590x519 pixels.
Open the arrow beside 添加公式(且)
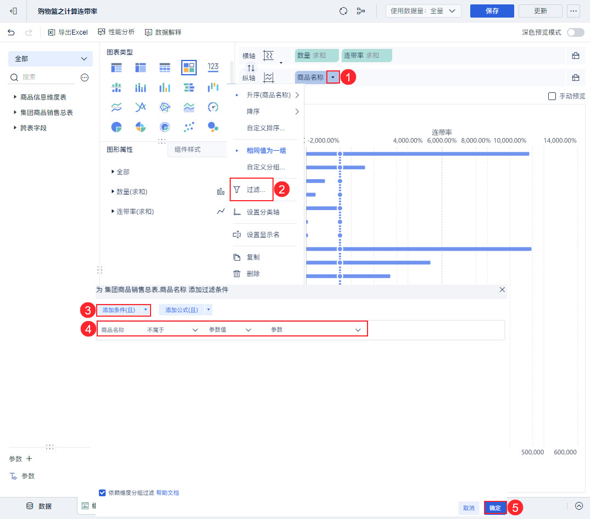208,310
